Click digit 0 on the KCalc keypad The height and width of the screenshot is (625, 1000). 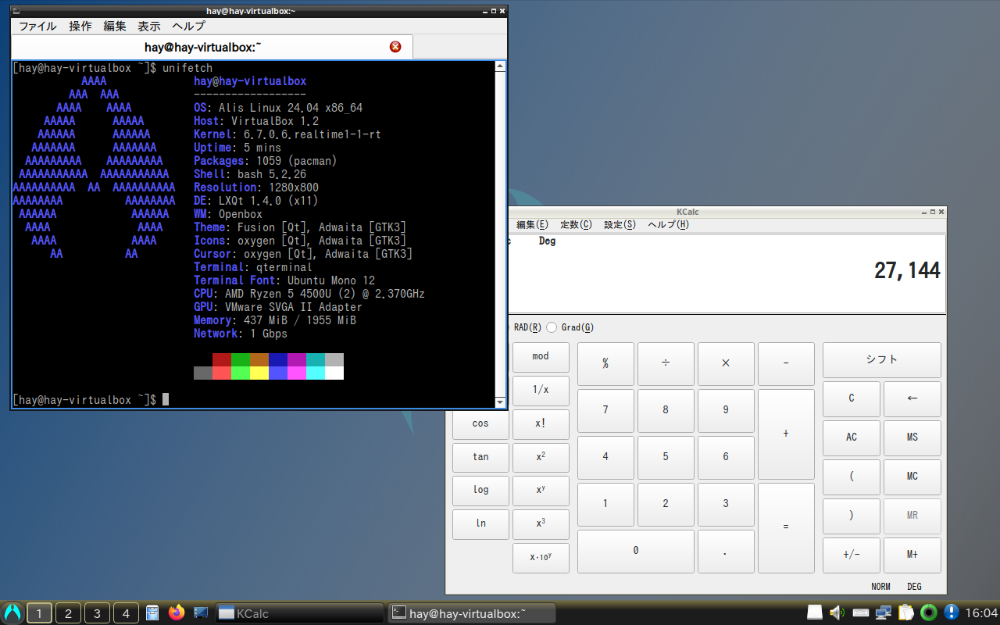point(636,551)
